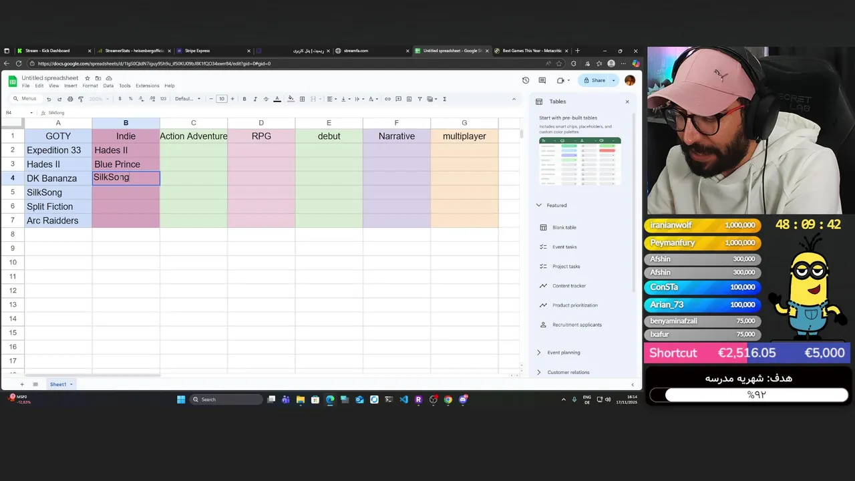Click the insert link icon
This screenshot has width=855, height=481.
387,99
